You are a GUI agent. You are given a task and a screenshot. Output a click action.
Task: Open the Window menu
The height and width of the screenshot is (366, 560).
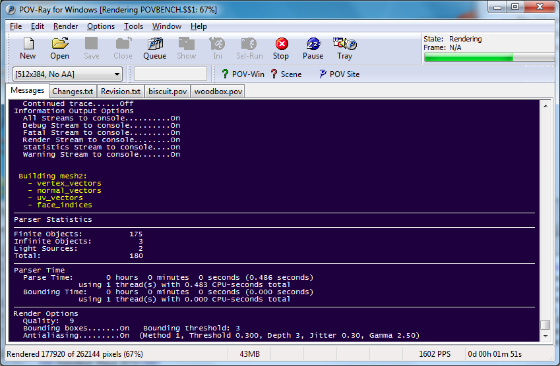167,26
